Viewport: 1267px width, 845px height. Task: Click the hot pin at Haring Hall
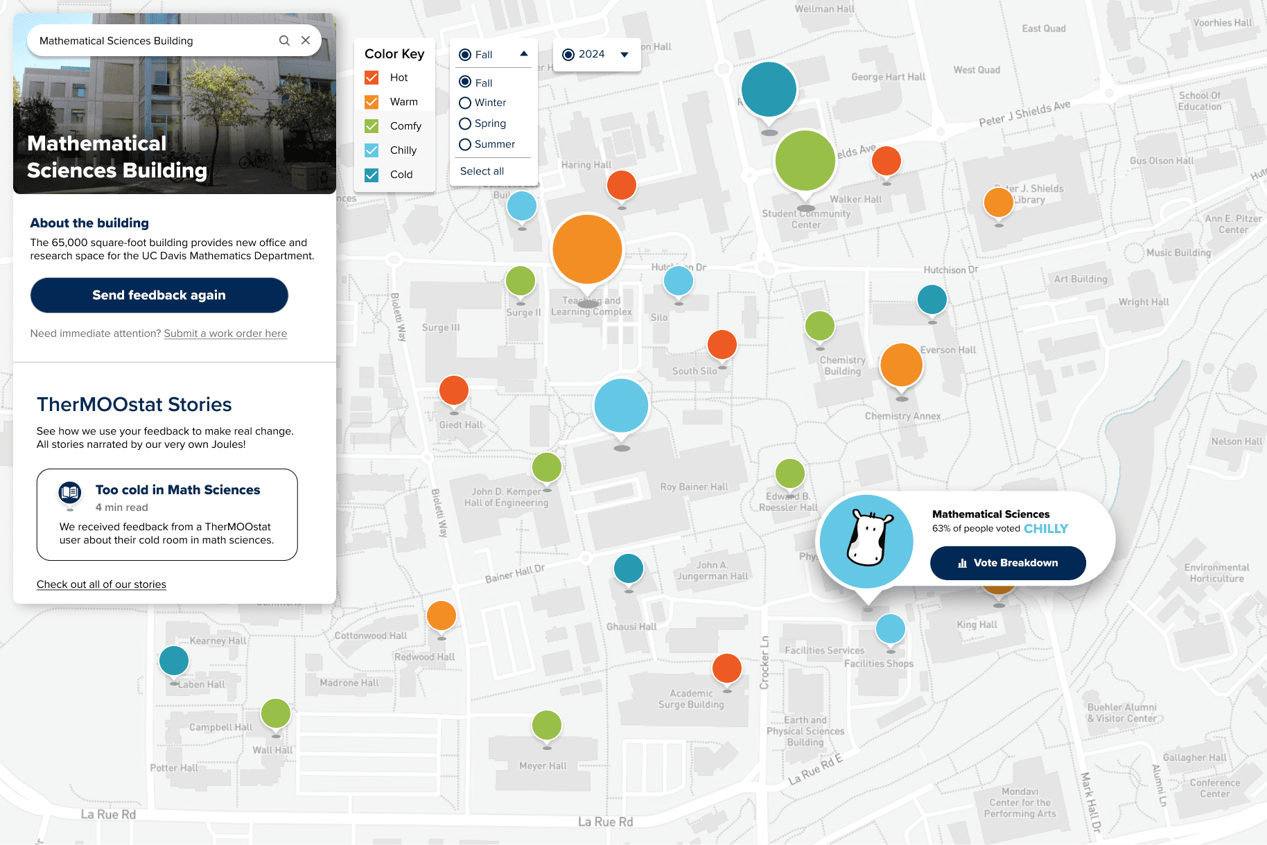click(622, 185)
